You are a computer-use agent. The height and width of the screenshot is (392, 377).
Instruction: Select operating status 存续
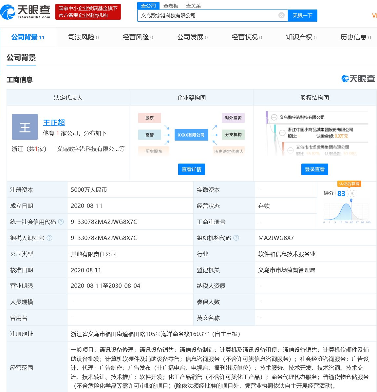point(264,206)
